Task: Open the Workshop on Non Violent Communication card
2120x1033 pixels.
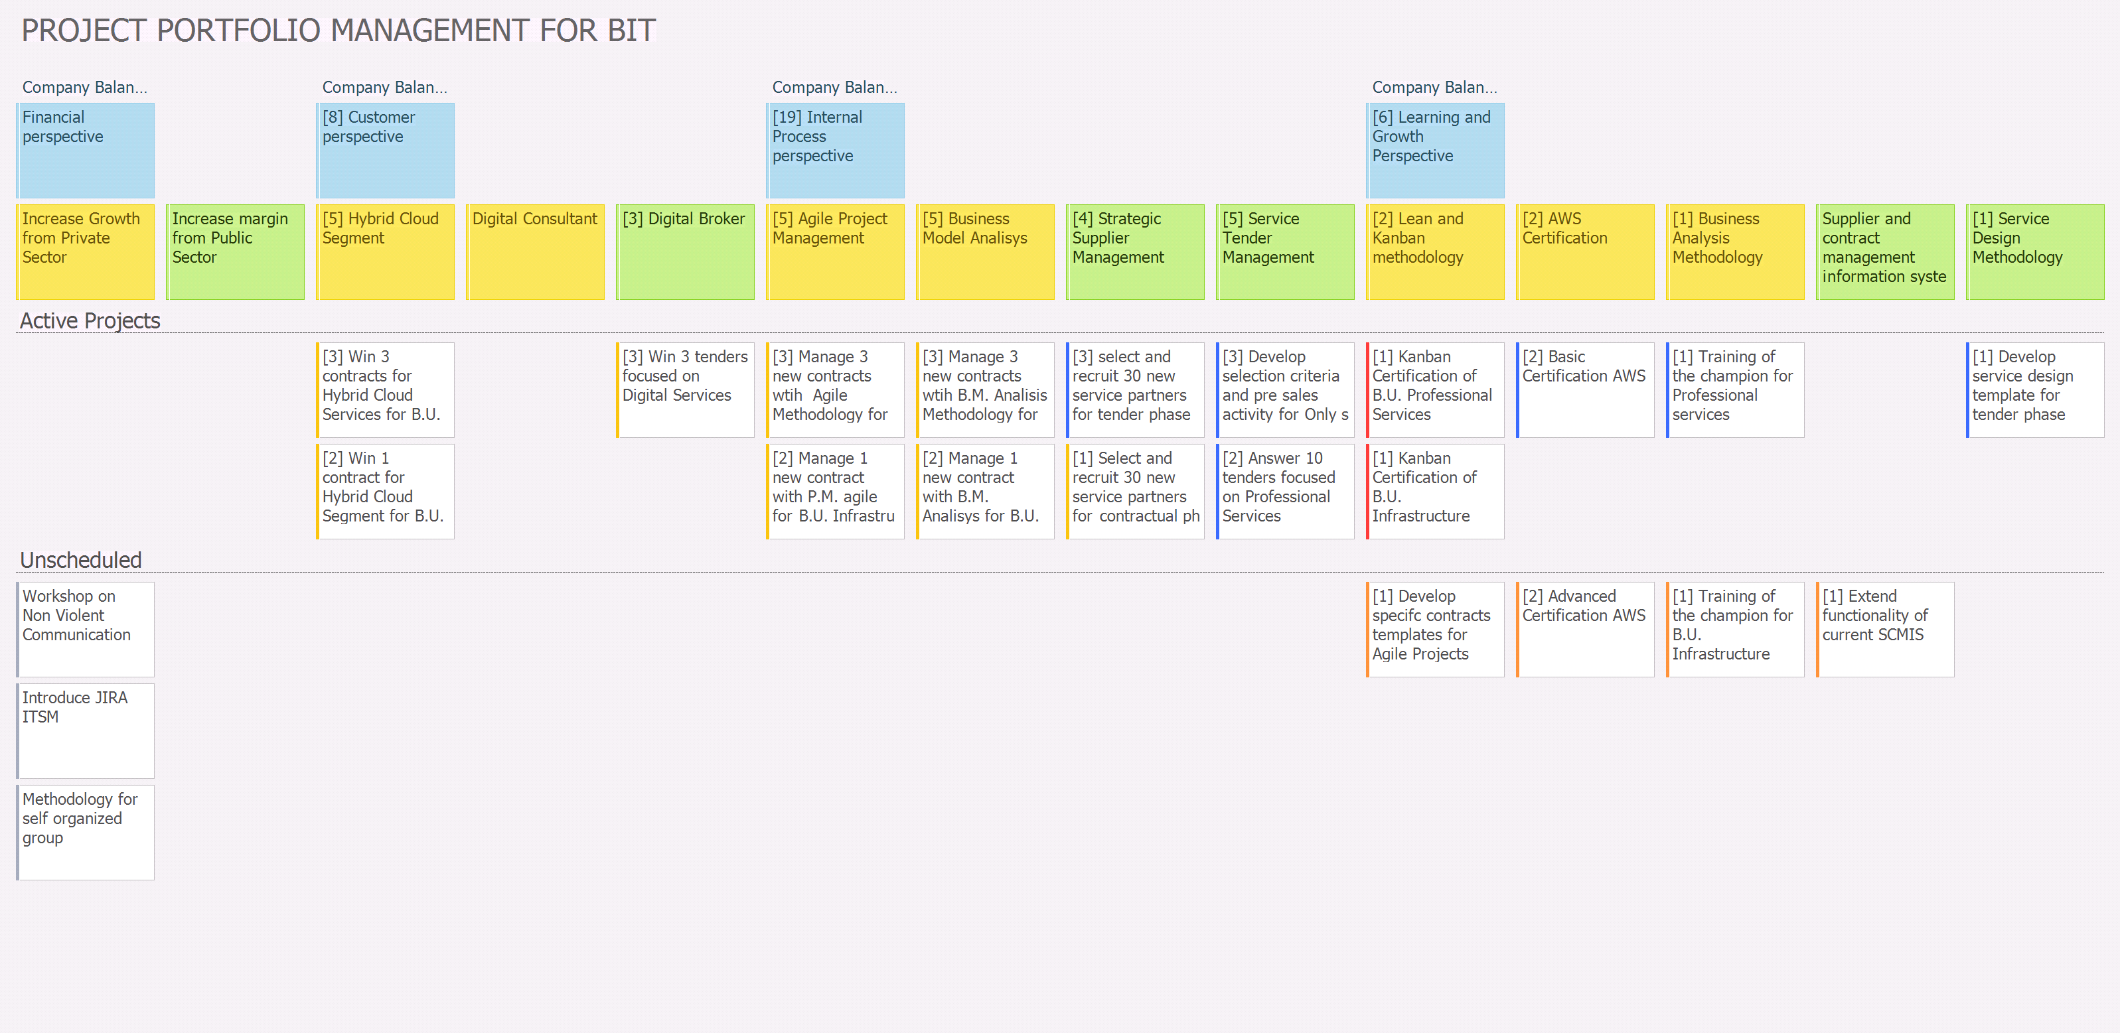Action: coord(86,628)
